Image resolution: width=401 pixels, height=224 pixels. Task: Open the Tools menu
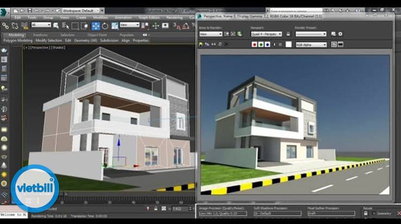click(32, 17)
